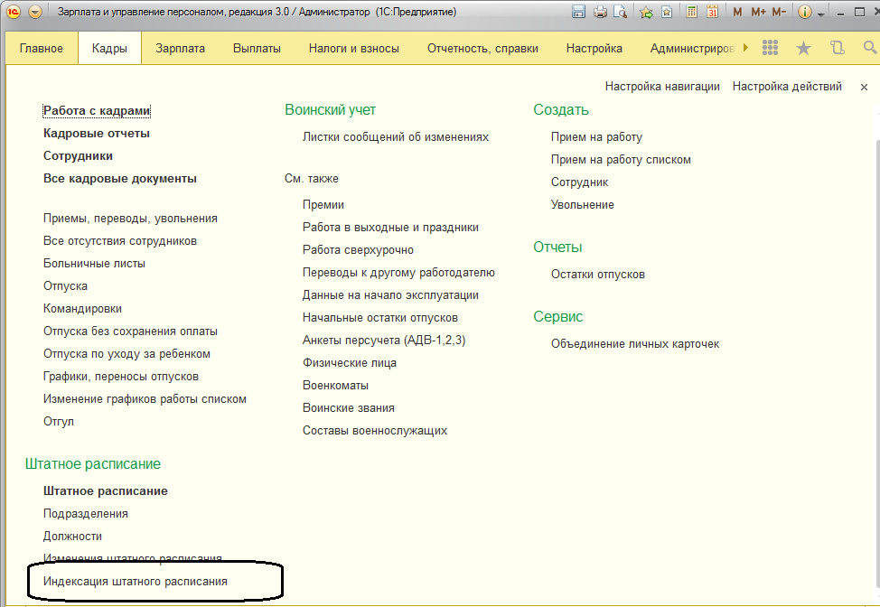This screenshot has height=607, width=880.
Task: Open functions menu grid icon
Action: 770,48
